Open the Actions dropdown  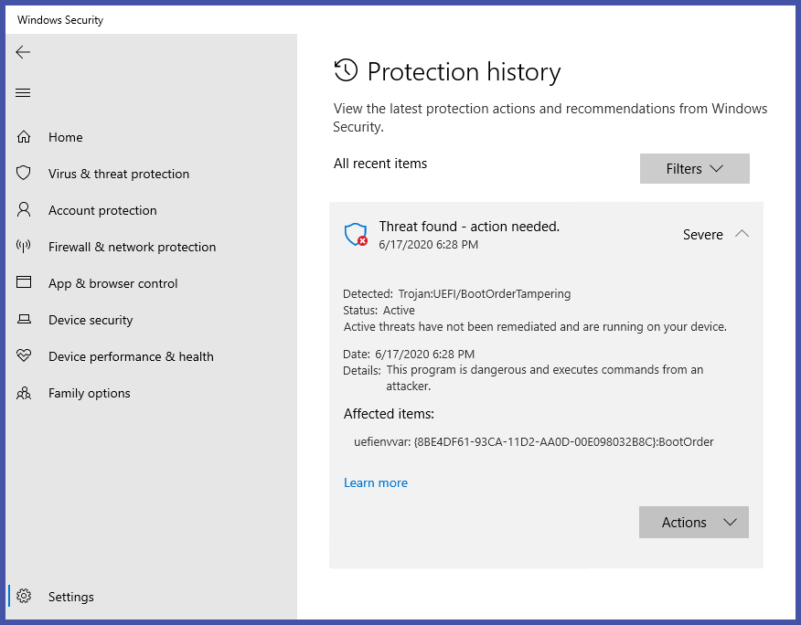(694, 523)
